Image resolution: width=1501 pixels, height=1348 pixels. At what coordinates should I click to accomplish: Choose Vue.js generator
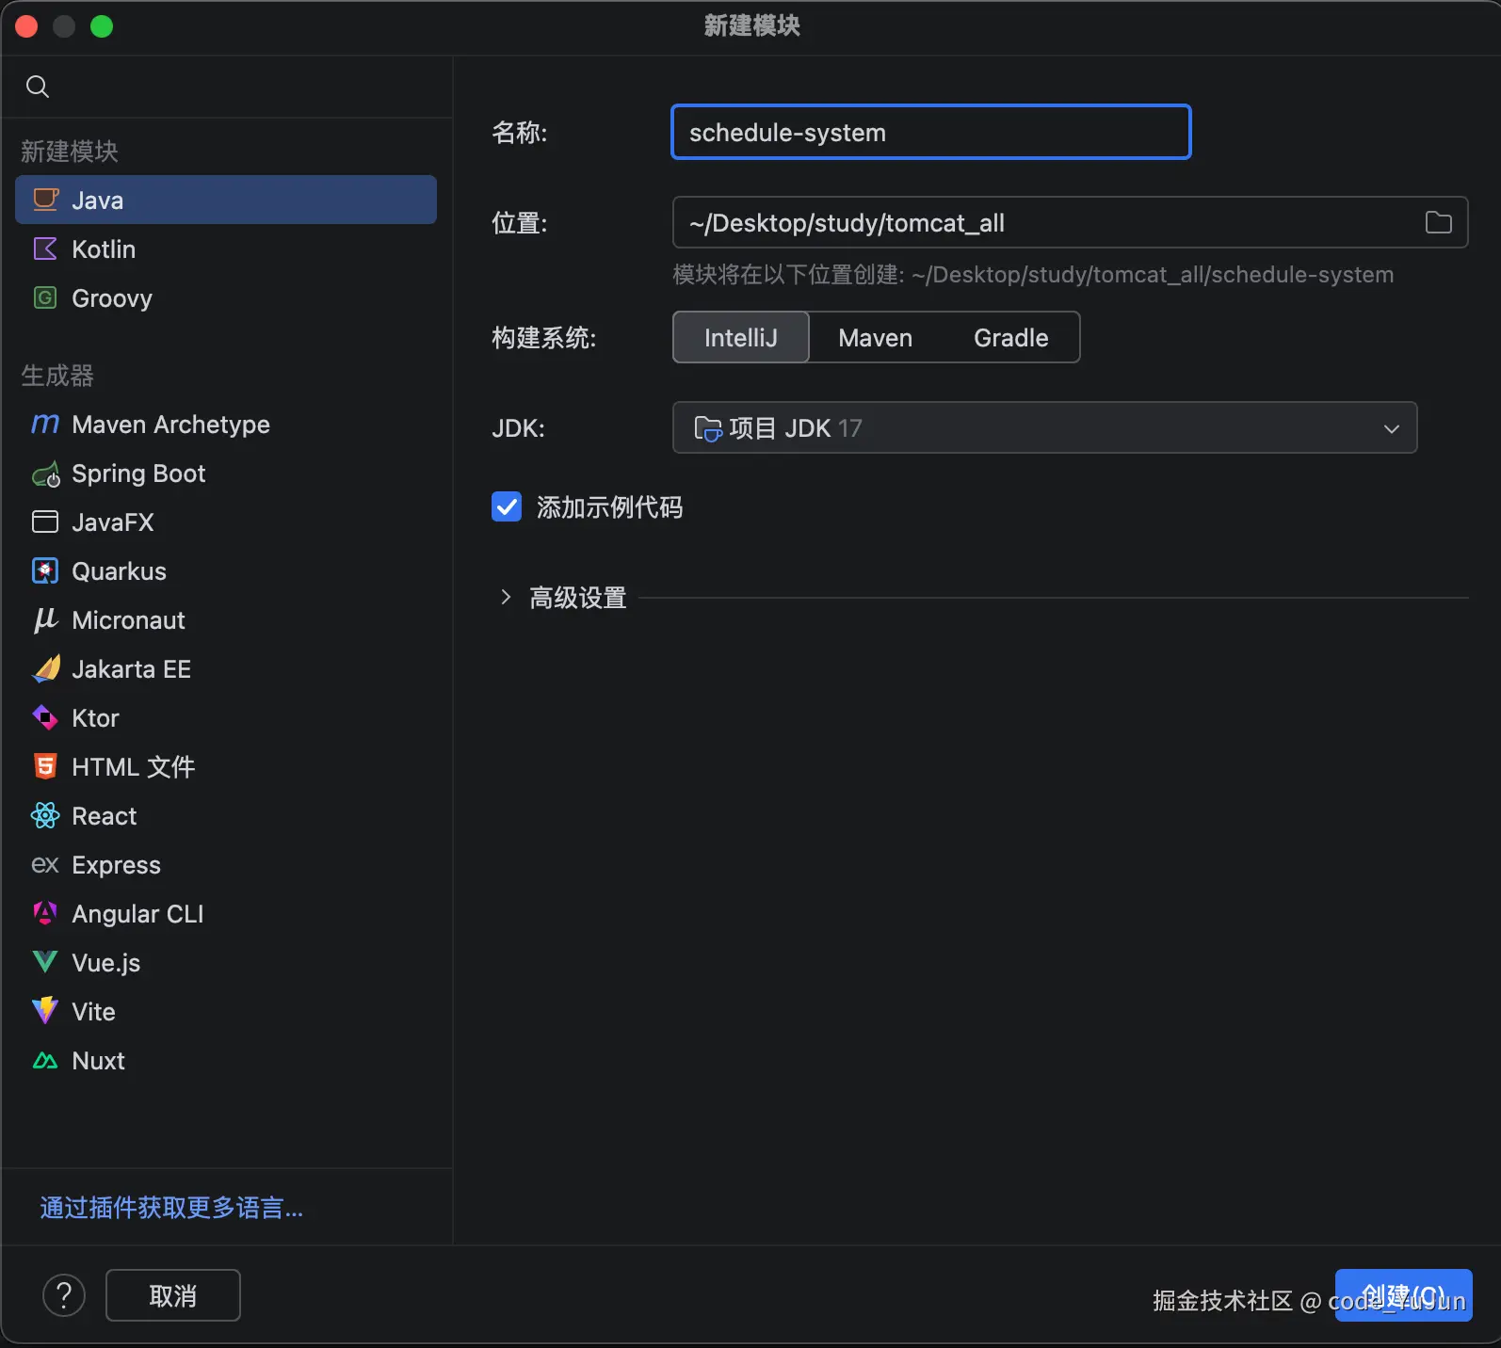[x=226, y=962]
